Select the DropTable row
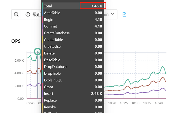This screenshot has width=173, height=113. pos(73,73)
